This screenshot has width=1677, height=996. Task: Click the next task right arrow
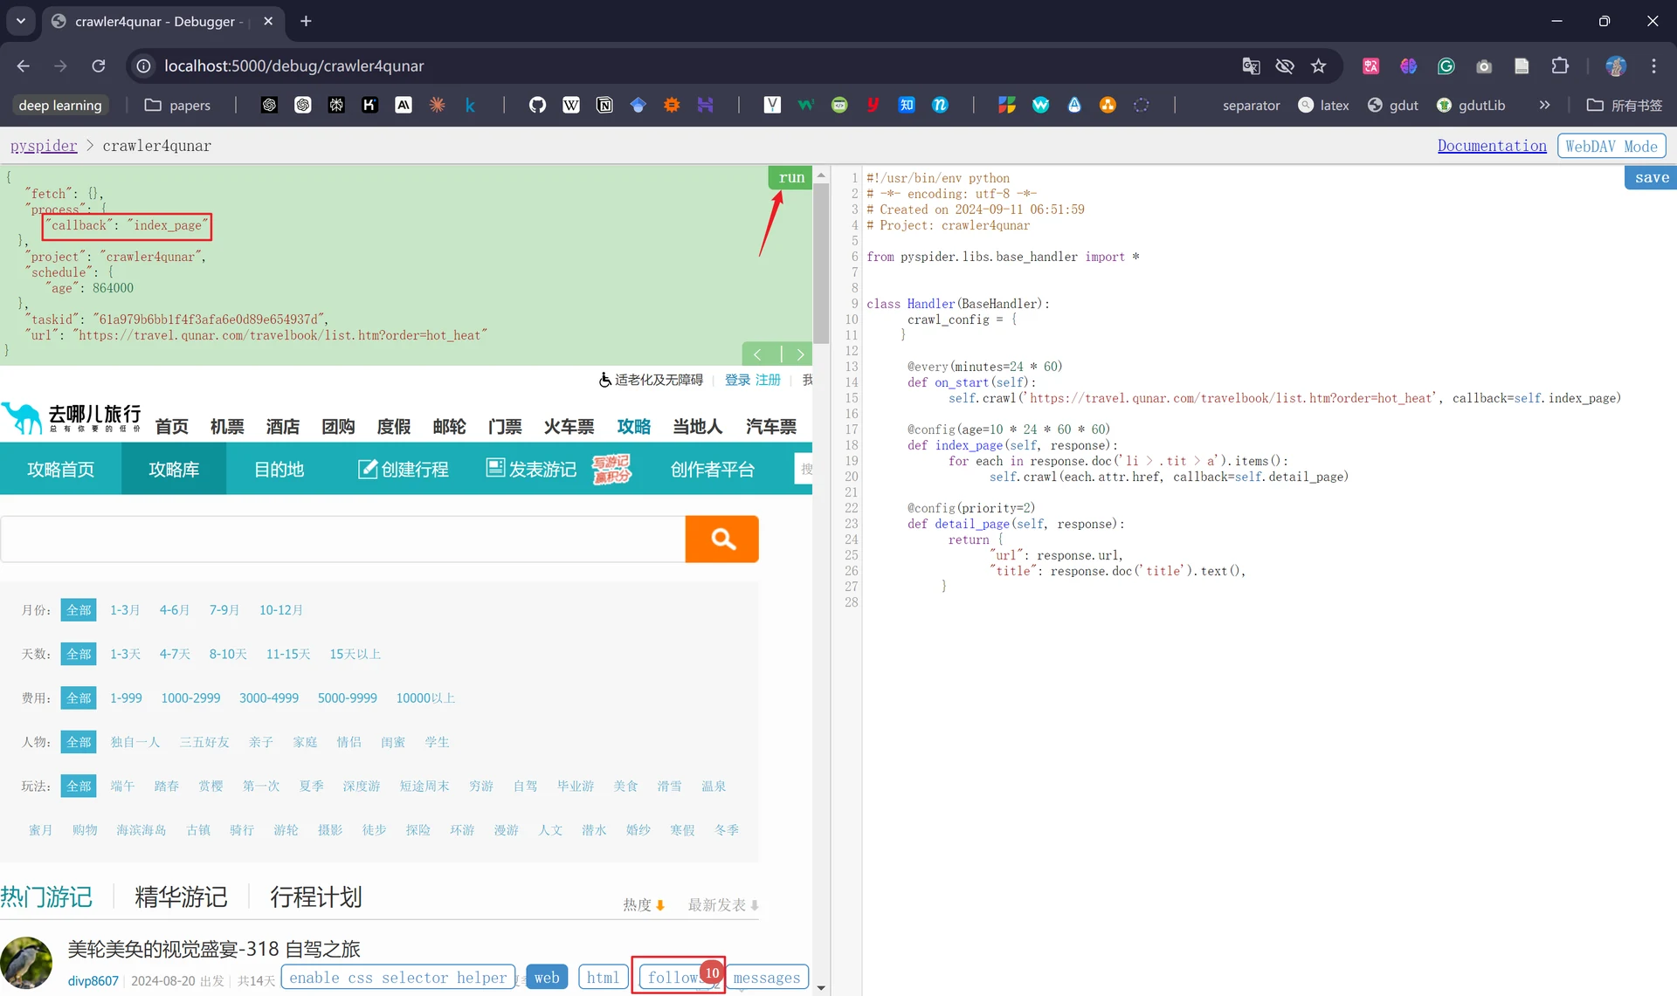coord(798,354)
